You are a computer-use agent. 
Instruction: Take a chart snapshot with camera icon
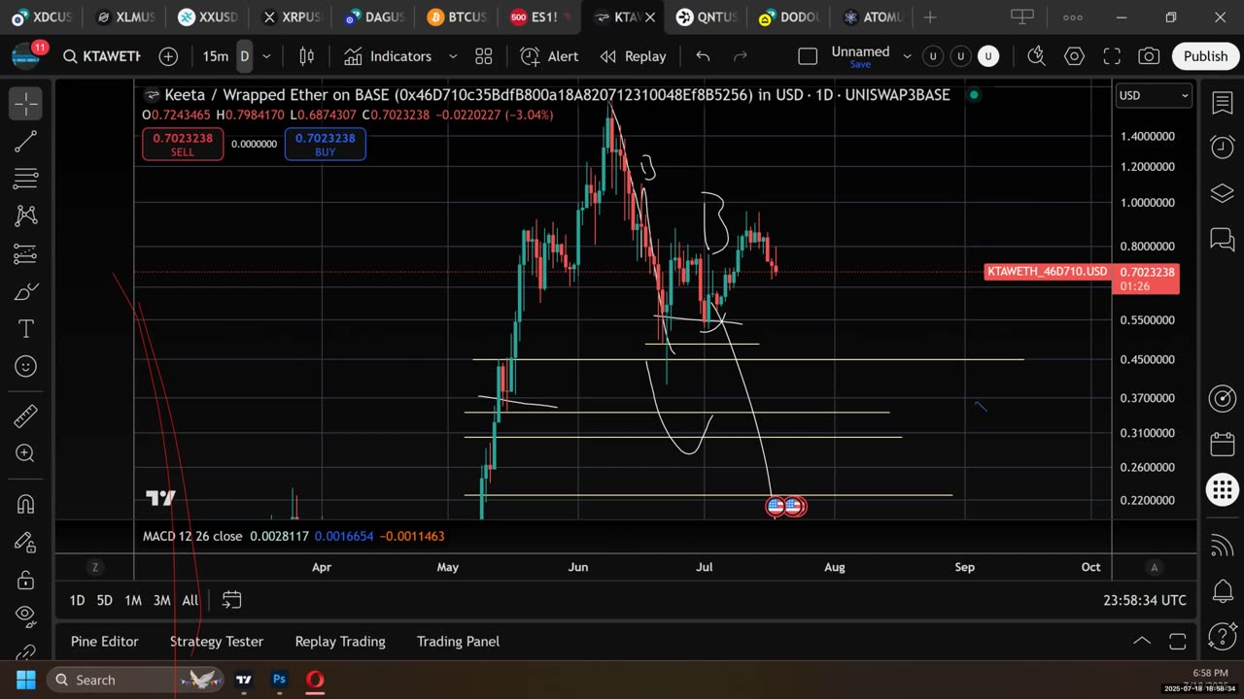[1149, 56]
